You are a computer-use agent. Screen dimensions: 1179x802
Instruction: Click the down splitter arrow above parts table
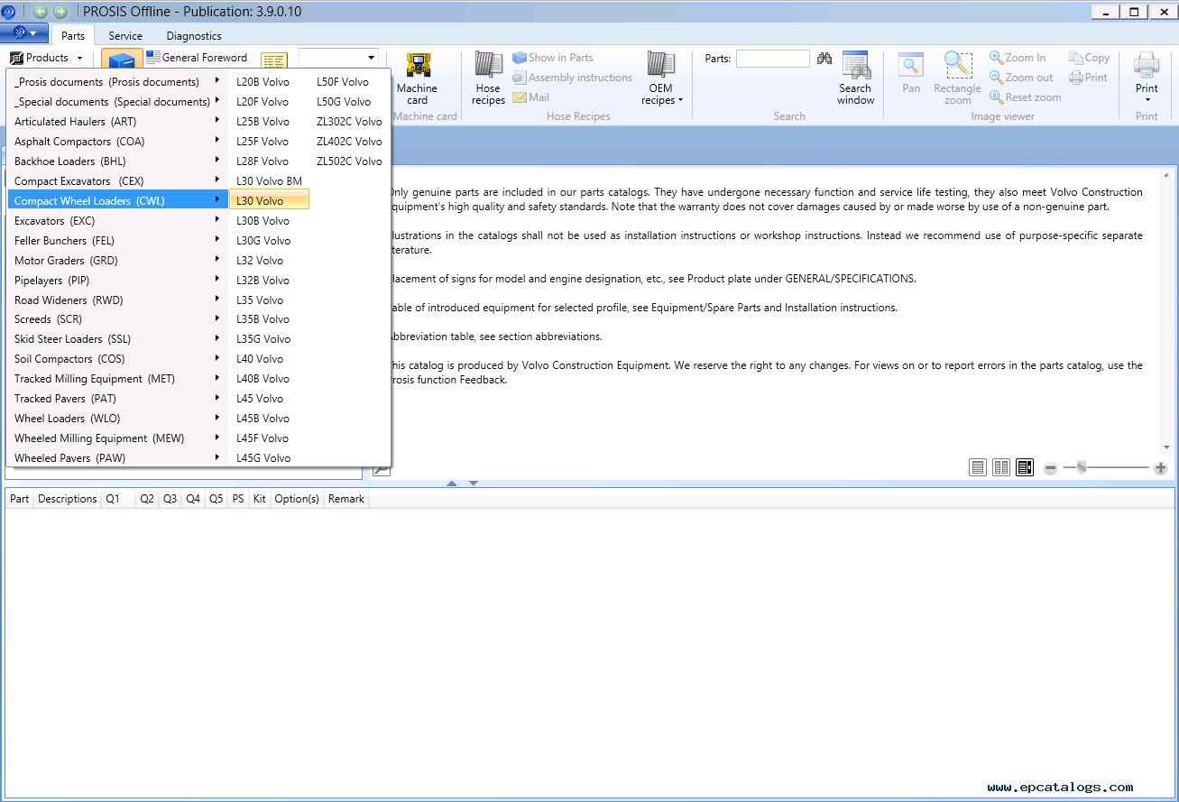(473, 484)
